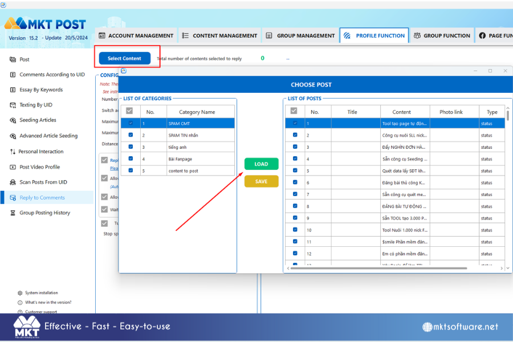Click the Texting By UID icon

point(13,105)
